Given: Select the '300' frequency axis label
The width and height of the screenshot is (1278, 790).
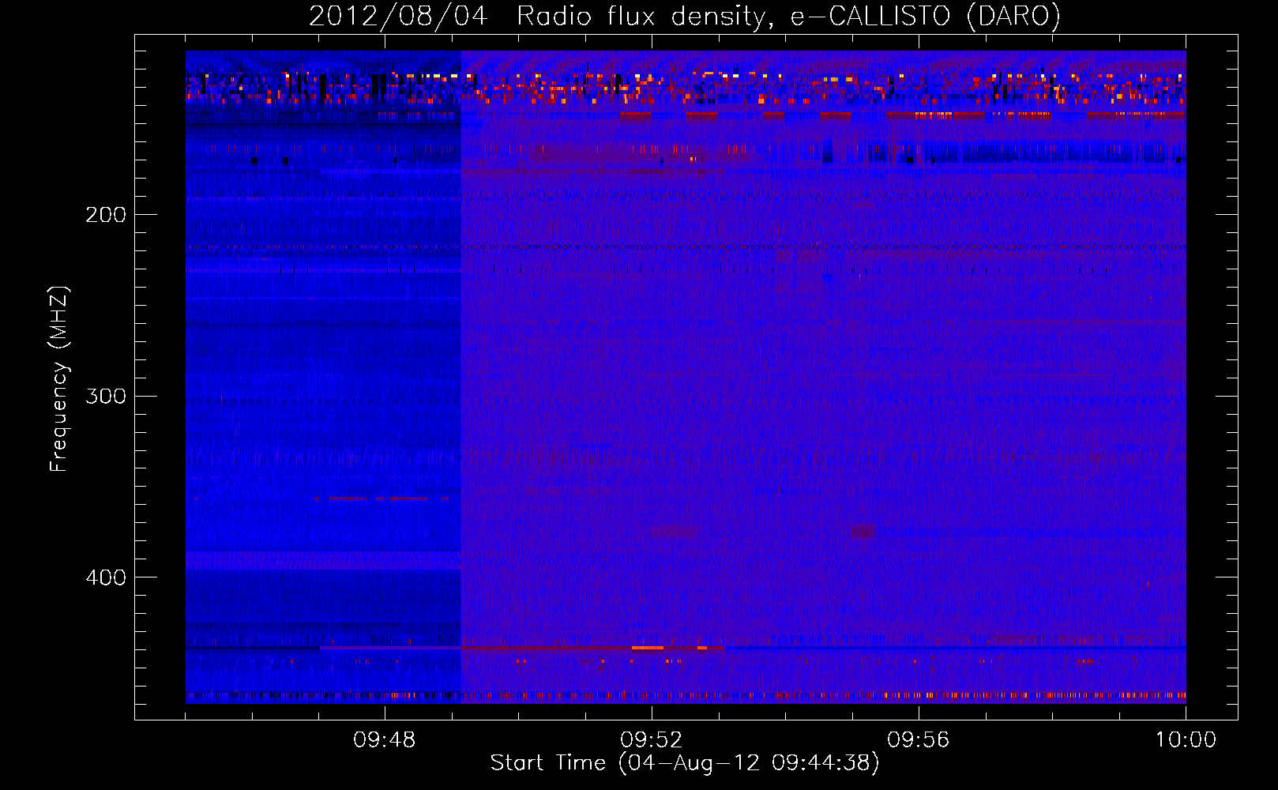Looking at the screenshot, I should [106, 396].
